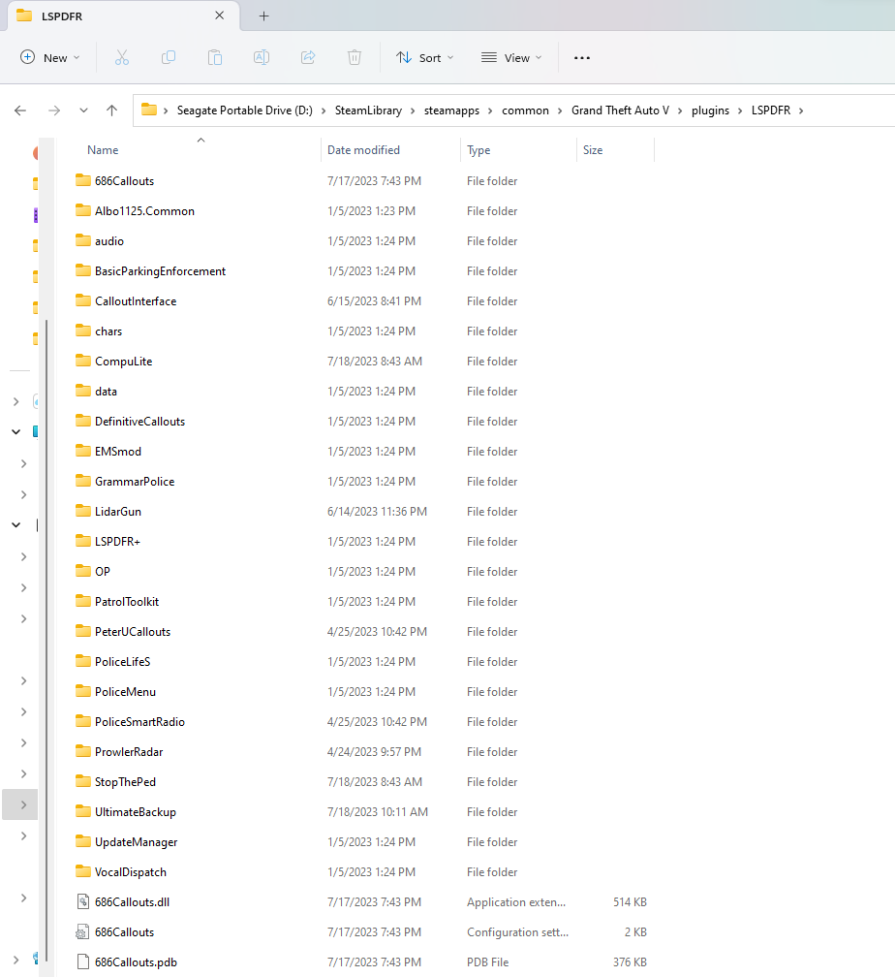
Task: Open the View layout dropdown
Action: (x=511, y=58)
